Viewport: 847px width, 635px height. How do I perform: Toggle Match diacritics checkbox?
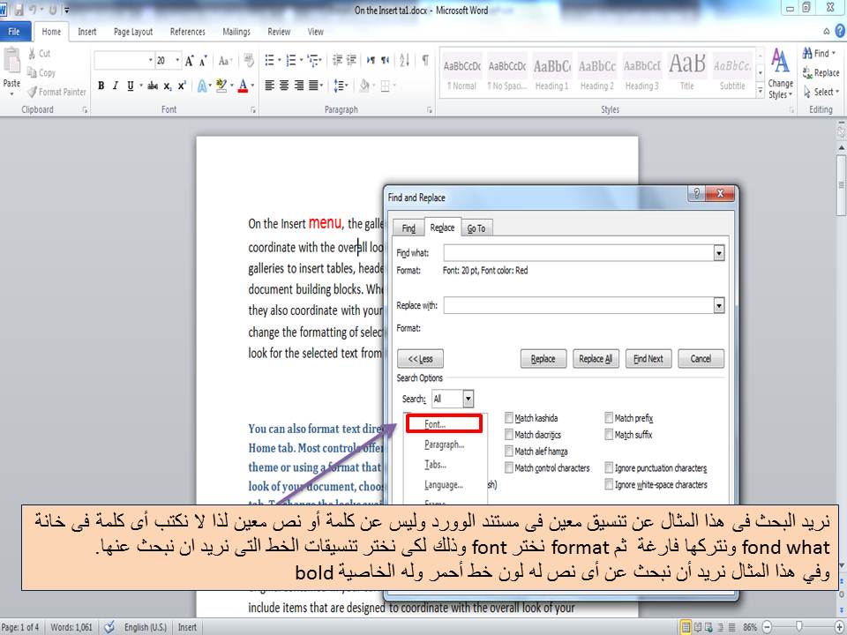click(509, 434)
